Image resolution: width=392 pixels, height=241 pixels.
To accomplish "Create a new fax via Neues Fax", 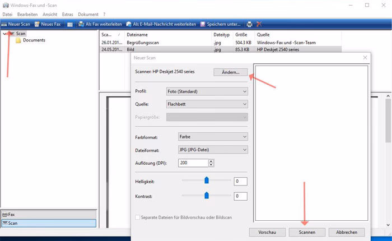I will (x=48, y=24).
